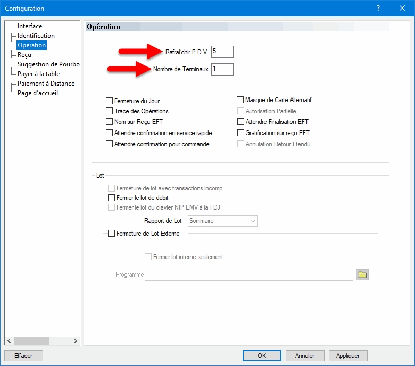Select Payer à la table item
This screenshot has width=415, height=366.
click(38, 74)
